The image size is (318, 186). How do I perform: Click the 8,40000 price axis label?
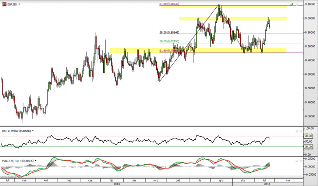[x=310, y=102]
